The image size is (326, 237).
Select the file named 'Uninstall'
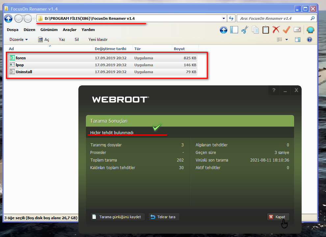(24, 72)
